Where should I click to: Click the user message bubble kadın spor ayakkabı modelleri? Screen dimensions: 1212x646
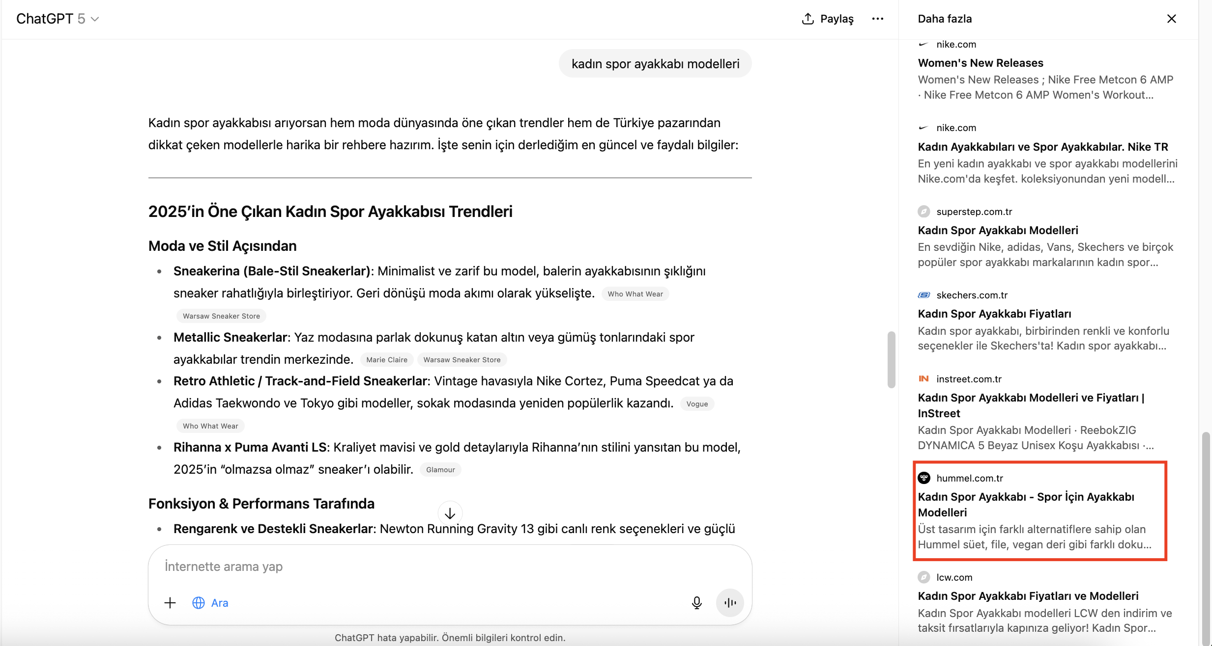click(x=655, y=64)
